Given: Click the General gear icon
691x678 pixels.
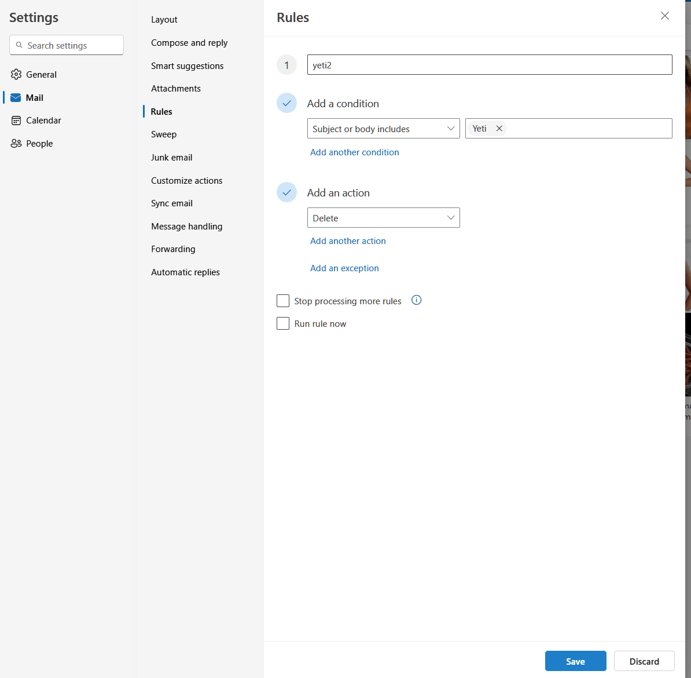Looking at the screenshot, I should [x=16, y=74].
